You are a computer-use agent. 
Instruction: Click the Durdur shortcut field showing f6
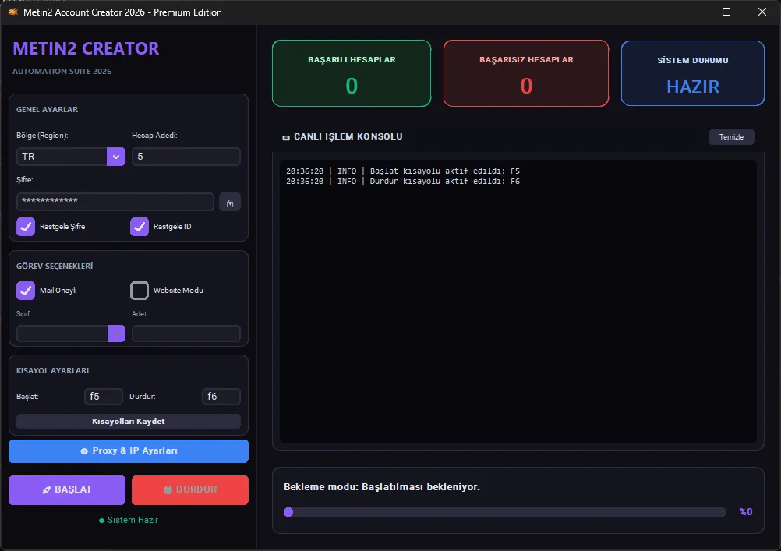(x=221, y=397)
